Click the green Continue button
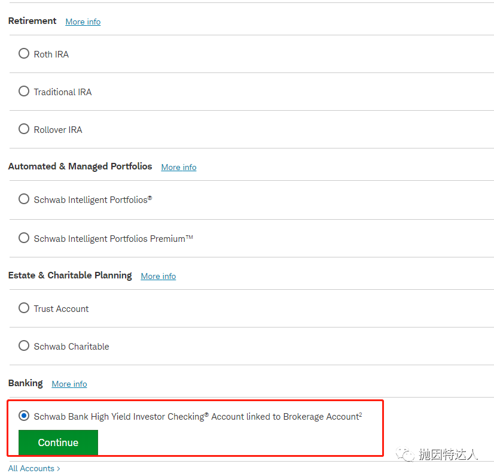494x476 pixels. [58, 442]
